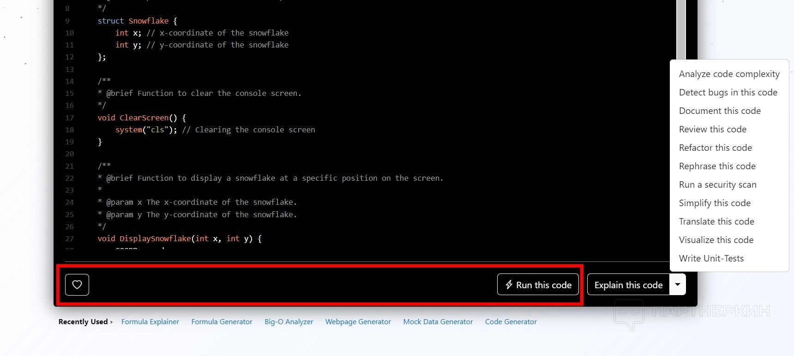Choose Review this code menu entry
The width and height of the screenshot is (794, 356).
[x=712, y=129]
